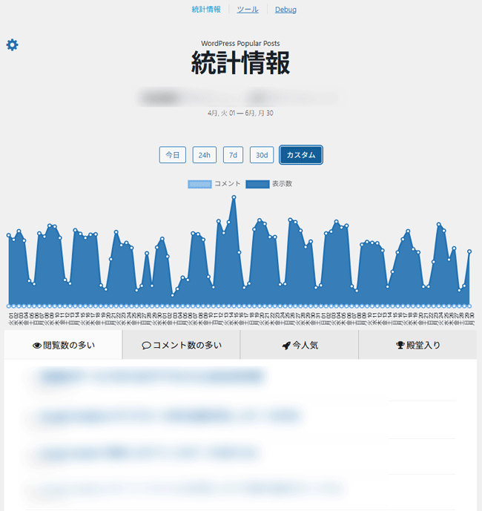Click the rocket icon on 今人気 tab
This screenshot has width=482, height=511.
pyautogui.click(x=286, y=346)
